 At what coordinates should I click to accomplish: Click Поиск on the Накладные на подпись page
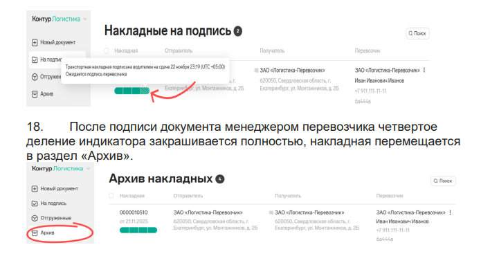pos(417,33)
